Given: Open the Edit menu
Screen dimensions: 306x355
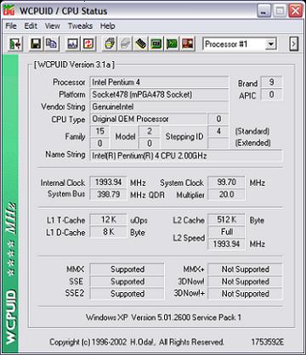Looking at the screenshot, I should tap(31, 26).
